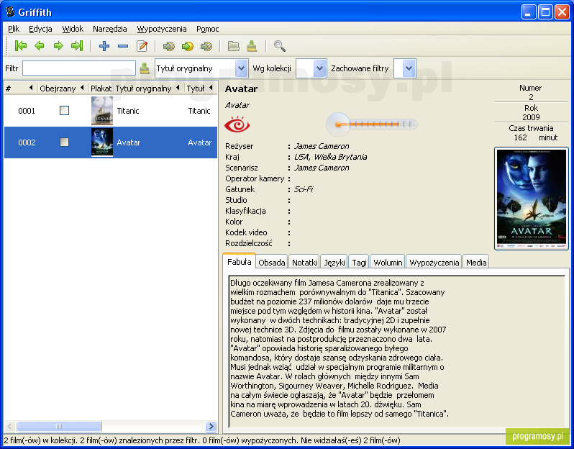The width and height of the screenshot is (574, 449).
Task: Switch to the Notatki tab
Action: tap(304, 263)
